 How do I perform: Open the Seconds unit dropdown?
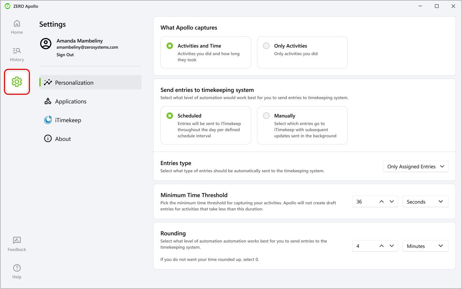coord(425,201)
